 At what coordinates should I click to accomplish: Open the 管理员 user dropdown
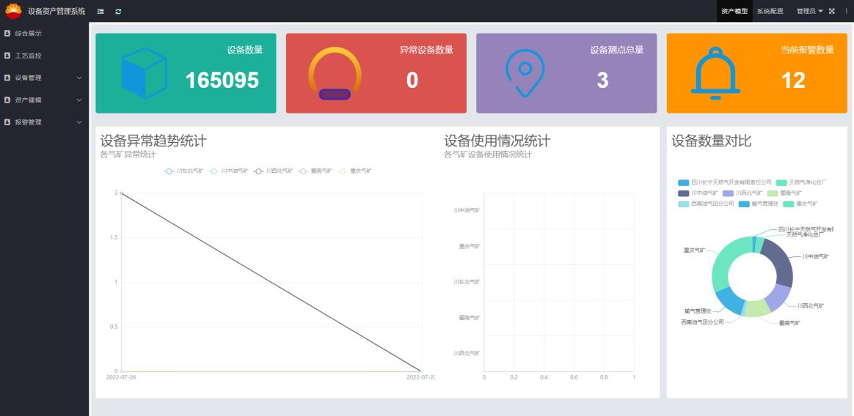pos(809,11)
